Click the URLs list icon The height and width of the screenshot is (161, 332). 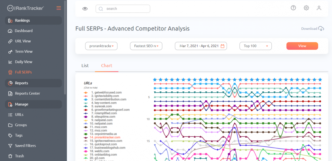click(10, 115)
